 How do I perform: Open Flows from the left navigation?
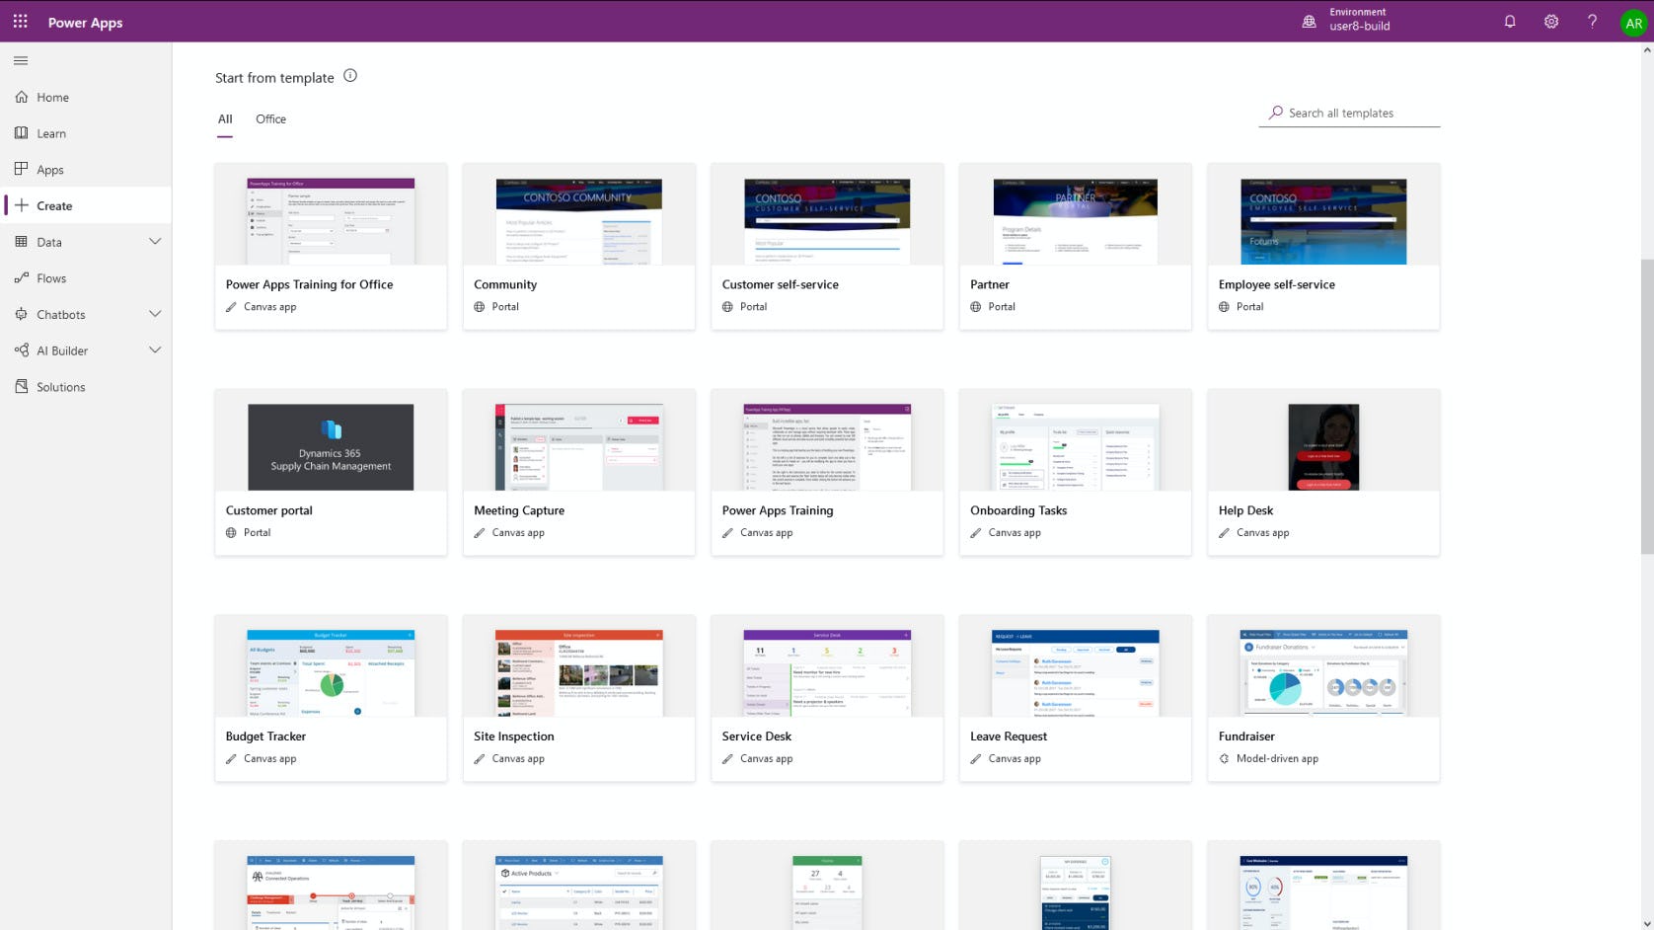51,278
